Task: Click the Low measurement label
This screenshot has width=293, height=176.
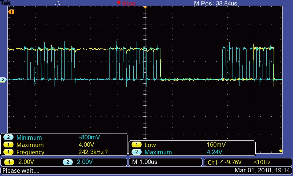Action: pyautogui.click(x=150, y=145)
